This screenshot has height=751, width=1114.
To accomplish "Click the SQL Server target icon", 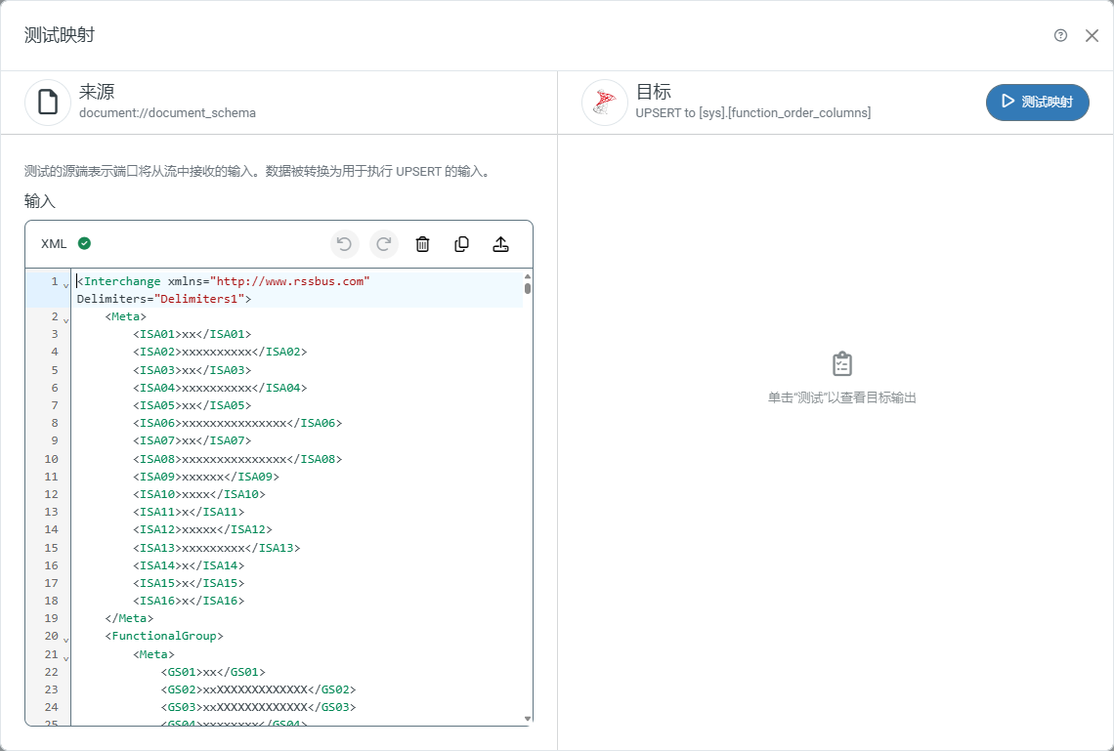I will coord(604,103).
